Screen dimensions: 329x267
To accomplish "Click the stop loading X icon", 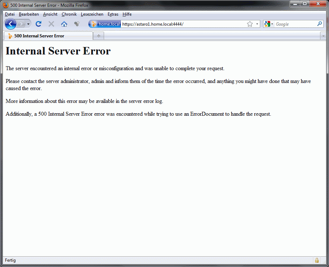I will 51,24.
